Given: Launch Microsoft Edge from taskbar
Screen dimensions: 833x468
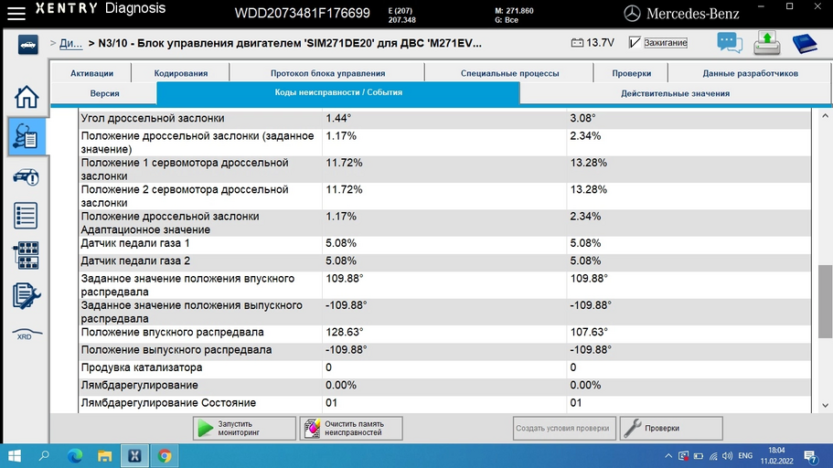Looking at the screenshot, I should point(75,456).
